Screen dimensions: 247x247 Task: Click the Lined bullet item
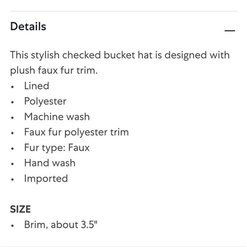(x=37, y=86)
